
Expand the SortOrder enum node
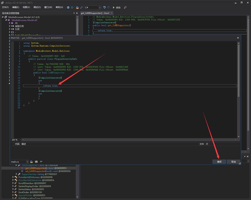coord(13,192)
